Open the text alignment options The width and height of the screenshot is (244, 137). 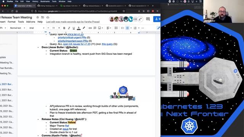coord(109,28)
